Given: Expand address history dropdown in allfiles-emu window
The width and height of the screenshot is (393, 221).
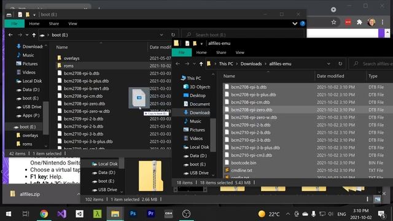Looking at the screenshot, I should coord(329,64).
